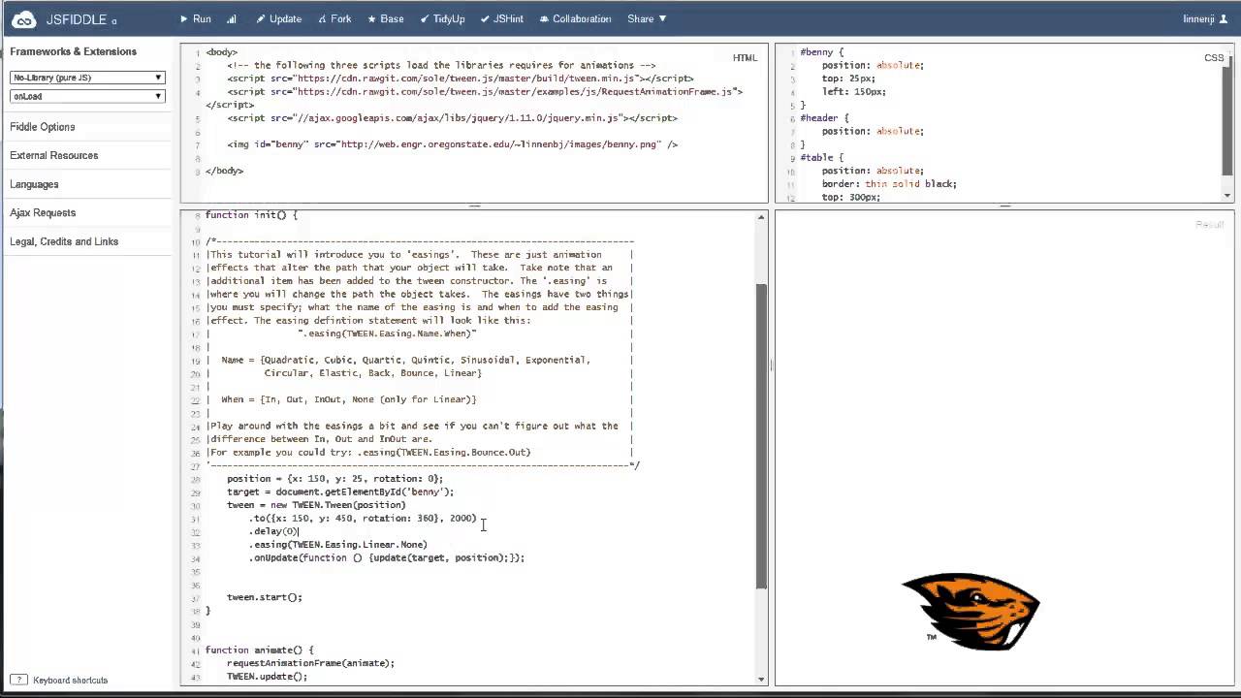
Task: Click the #benny { selector in CSS
Action: point(821,52)
